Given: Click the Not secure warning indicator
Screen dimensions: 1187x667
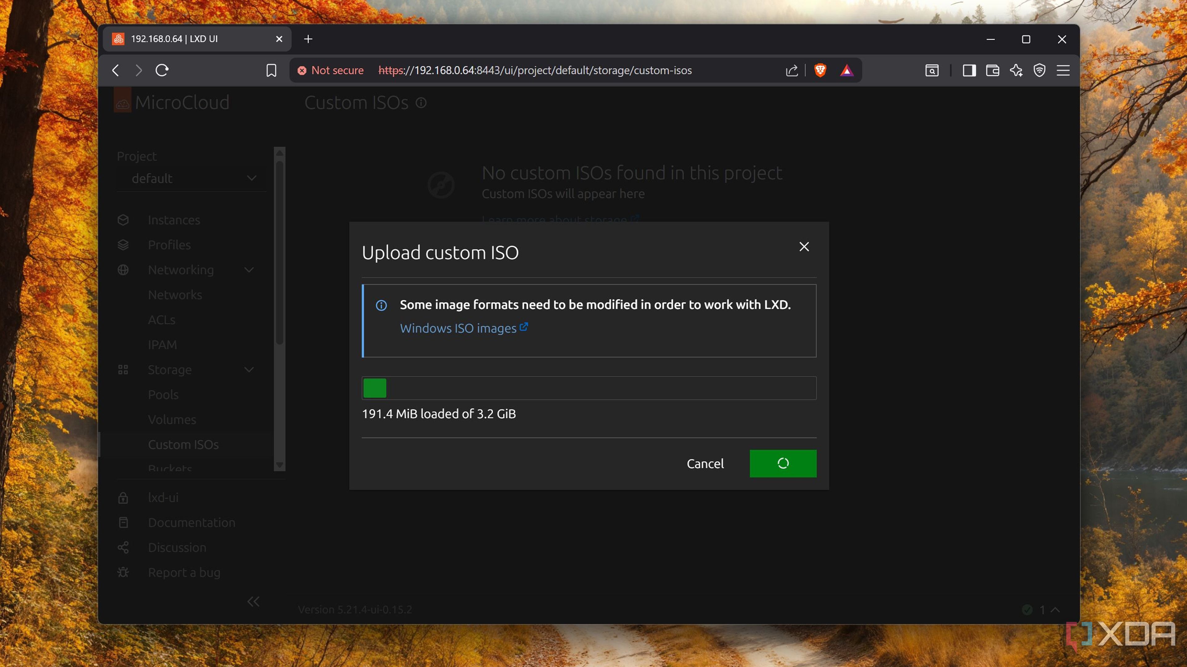Looking at the screenshot, I should pyautogui.click(x=331, y=70).
